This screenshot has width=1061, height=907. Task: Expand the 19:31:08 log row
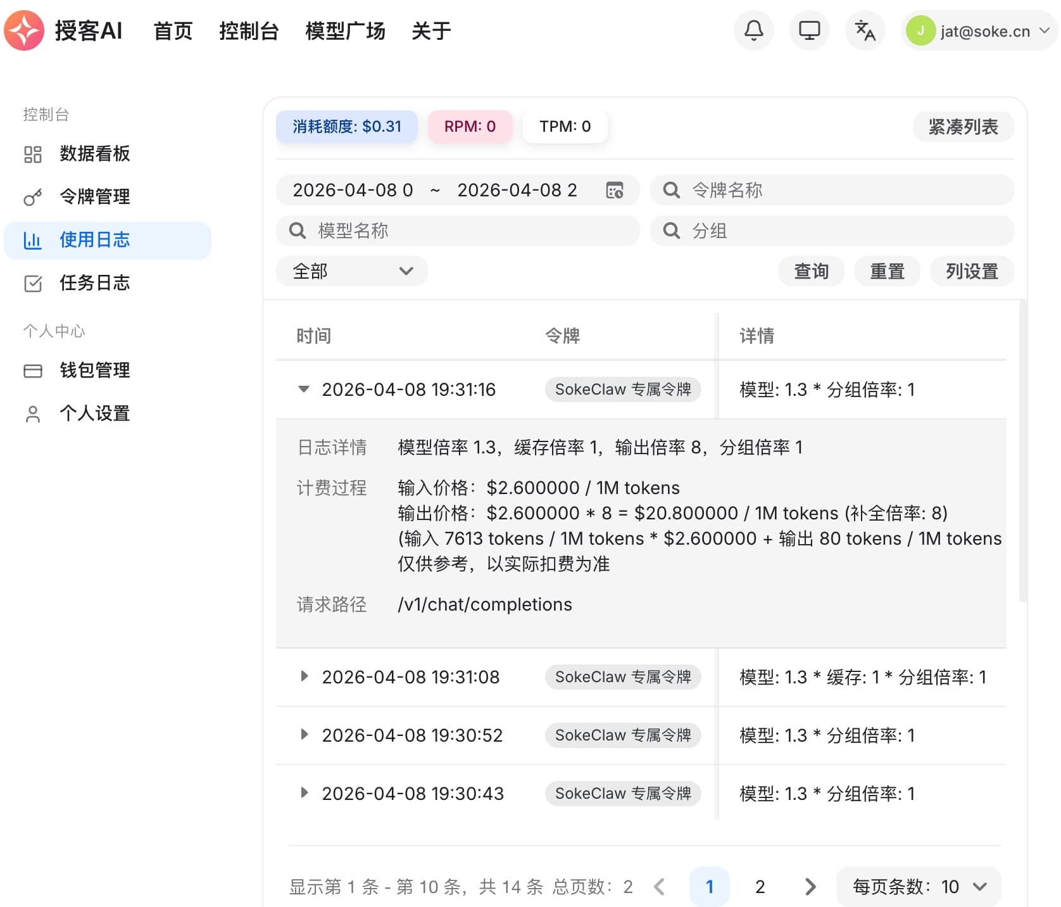point(304,677)
